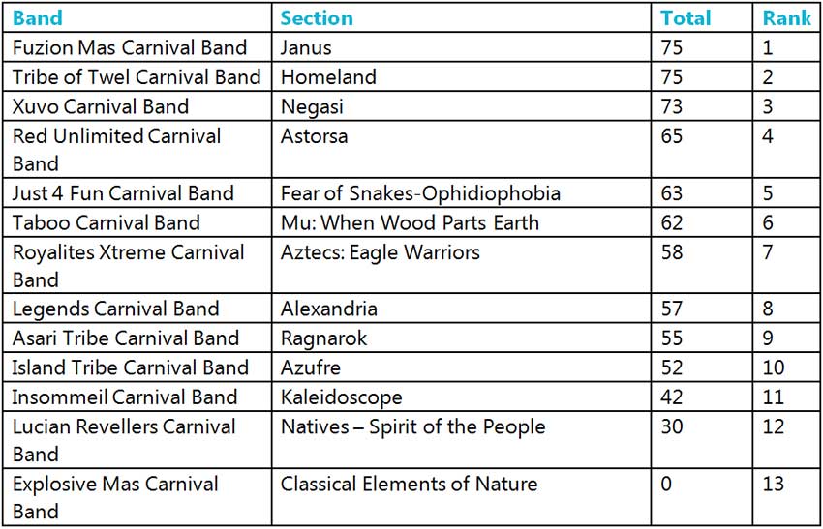This screenshot has width=823, height=529.
Task: Select the rank 13 cell
Action: click(775, 484)
